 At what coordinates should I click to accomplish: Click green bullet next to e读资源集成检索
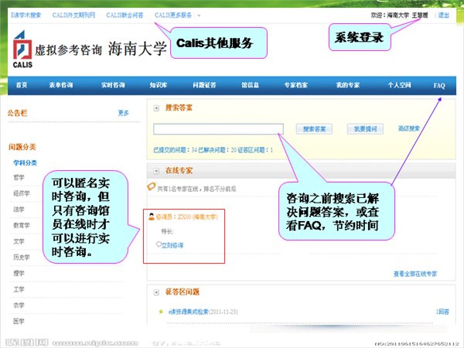click(x=161, y=312)
